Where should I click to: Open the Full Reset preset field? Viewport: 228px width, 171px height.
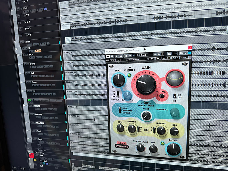(x=144, y=55)
